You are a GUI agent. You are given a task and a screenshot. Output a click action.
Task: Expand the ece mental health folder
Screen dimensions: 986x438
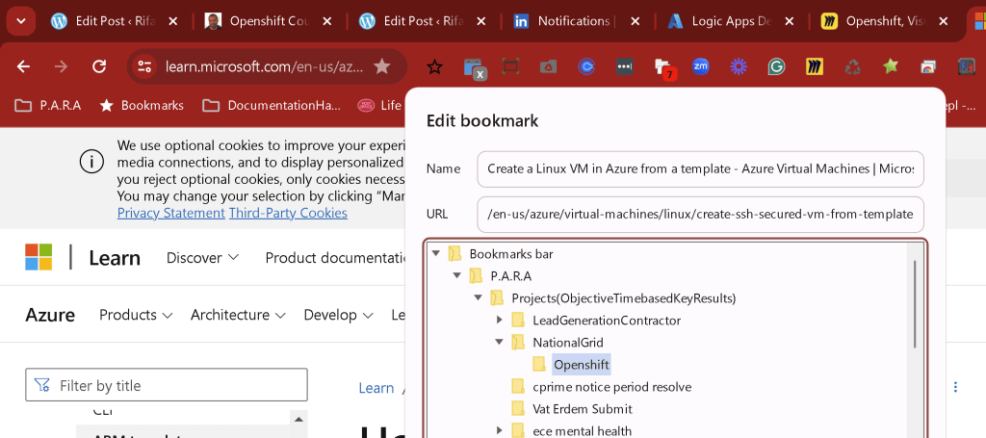point(500,430)
